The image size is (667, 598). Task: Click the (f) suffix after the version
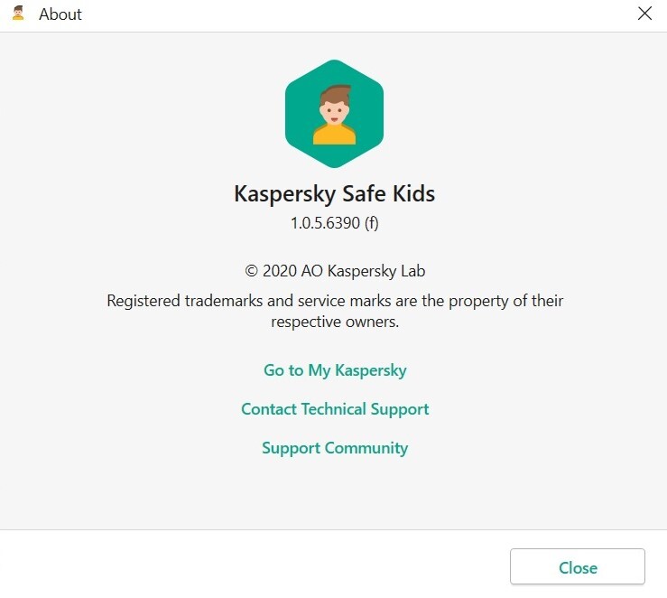[371, 223]
